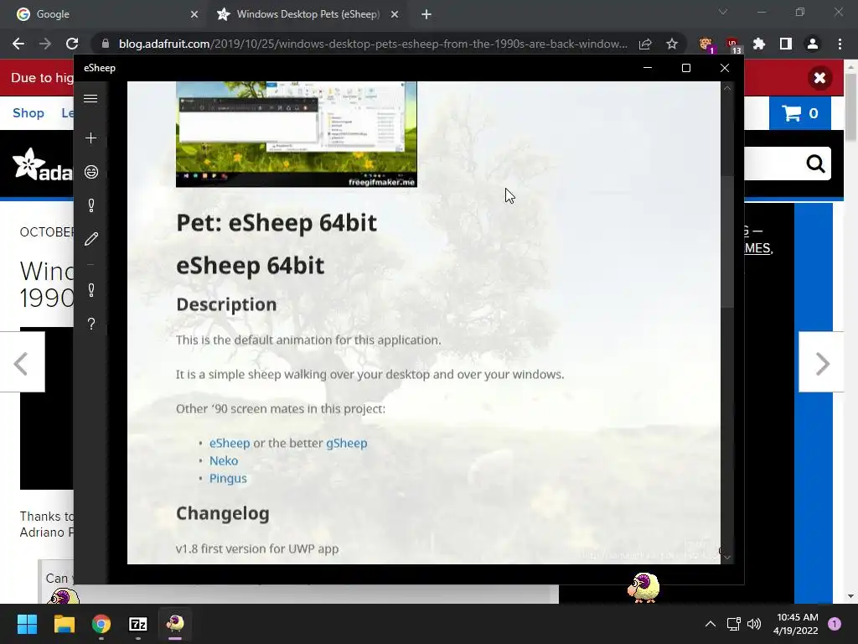Open File Explorer from the taskbar
Viewport: 858px width, 644px height.
(x=64, y=624)
